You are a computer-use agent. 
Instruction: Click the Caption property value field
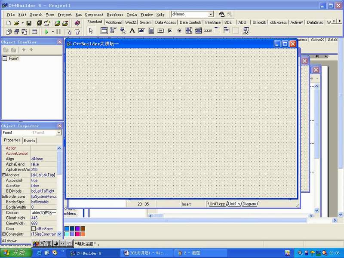43,212
